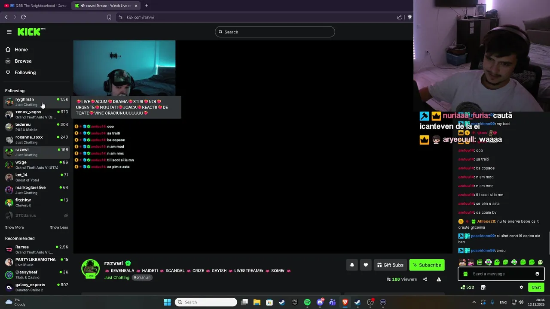Viewport: 550px width, 309px height.
Task: Open Brave Shields icon
Action: click(409, 17)
